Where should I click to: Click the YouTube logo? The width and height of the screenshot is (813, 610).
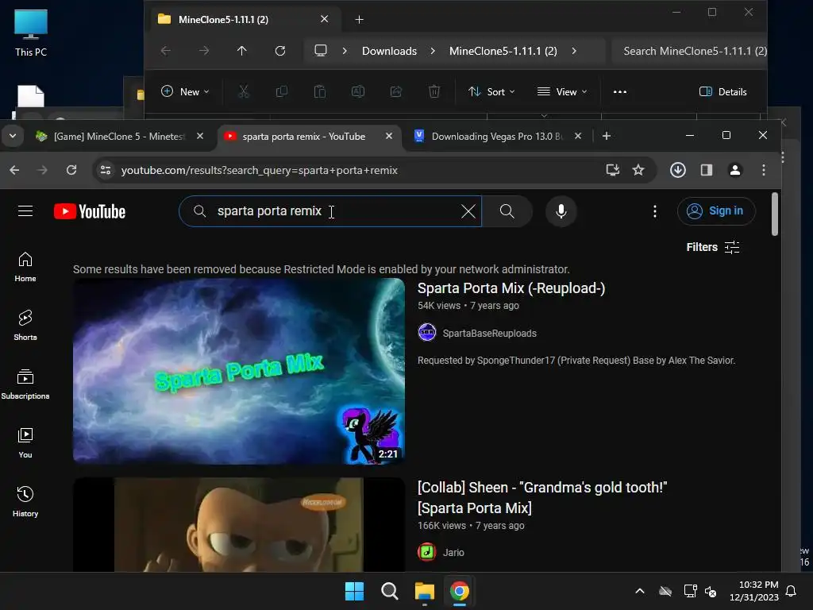pyautogui.click(x=90, y=211)
